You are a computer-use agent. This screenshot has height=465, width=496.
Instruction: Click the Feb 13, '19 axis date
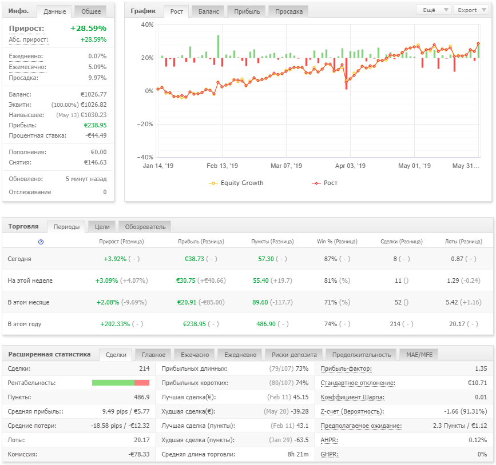coord(222,166)
